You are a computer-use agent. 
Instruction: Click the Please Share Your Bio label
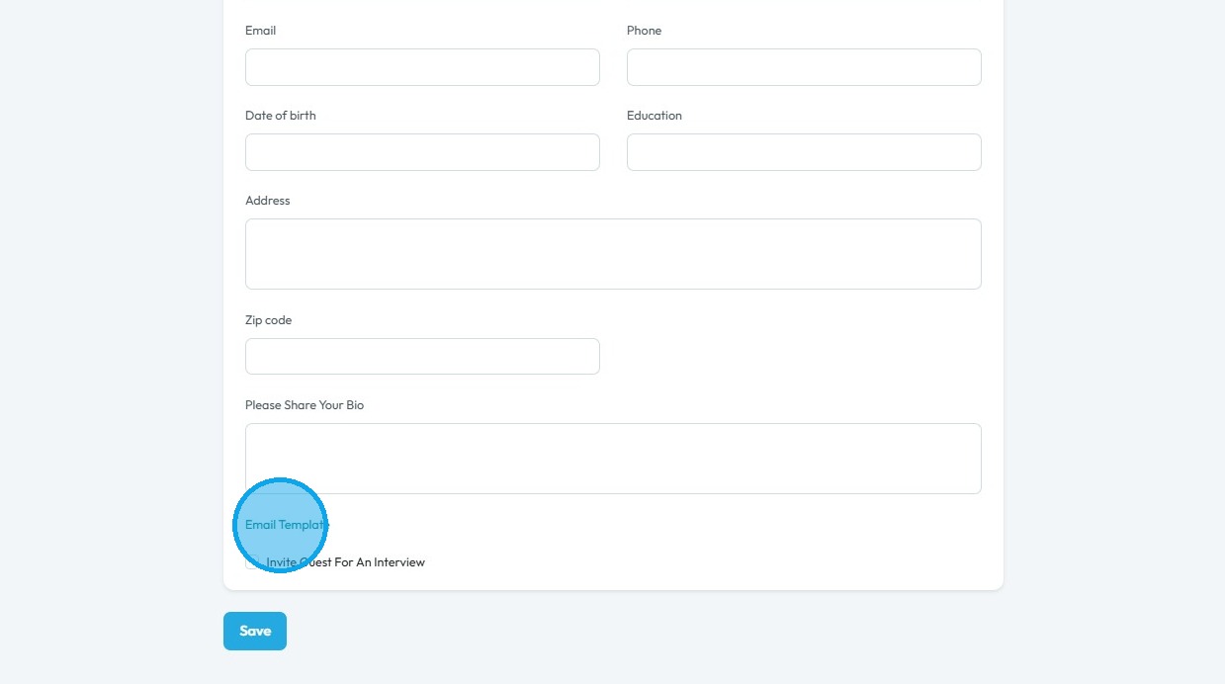tap(305, 405)
